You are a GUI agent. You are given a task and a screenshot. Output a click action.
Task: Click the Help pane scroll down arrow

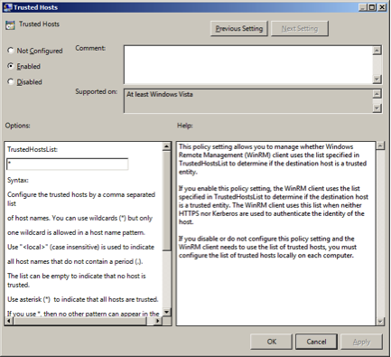tap(380, 322)
